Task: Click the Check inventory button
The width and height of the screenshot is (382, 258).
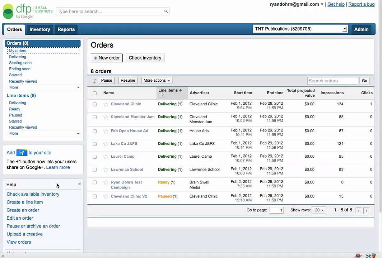Action: pos(145,58)
